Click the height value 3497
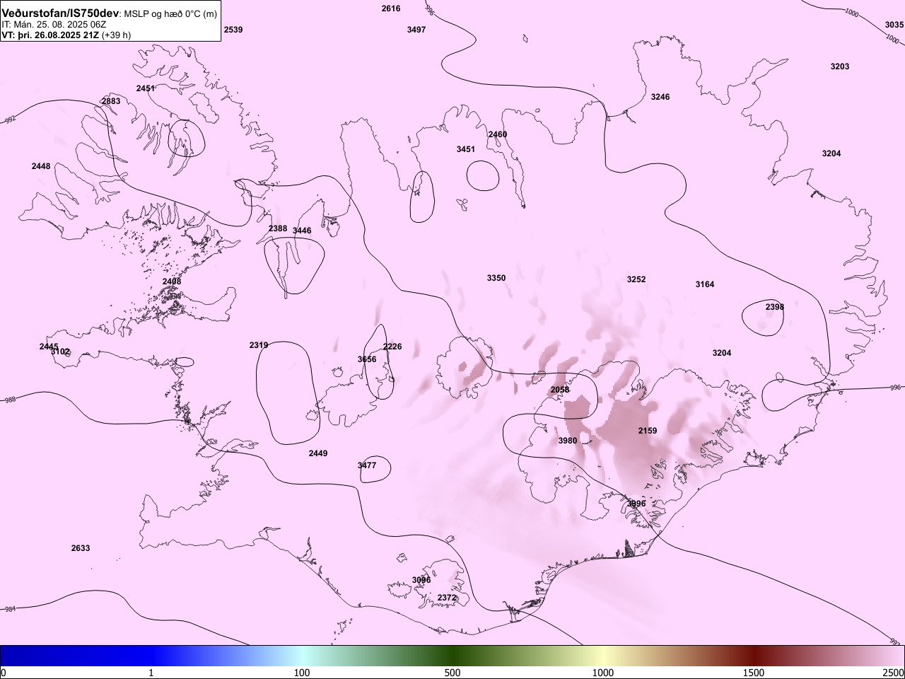905x679 pixels. tap(416, 30)
